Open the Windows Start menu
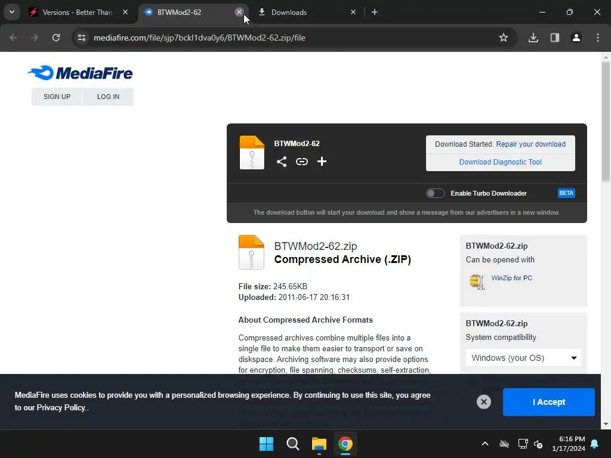This screenshot has height=458, width=611. pyautogui.click(x=267, y=444)
